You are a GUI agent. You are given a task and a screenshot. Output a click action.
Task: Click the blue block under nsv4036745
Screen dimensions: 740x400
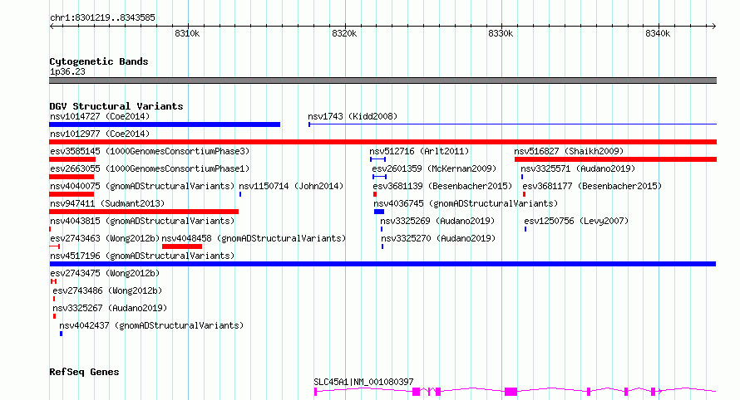point(379,212)
